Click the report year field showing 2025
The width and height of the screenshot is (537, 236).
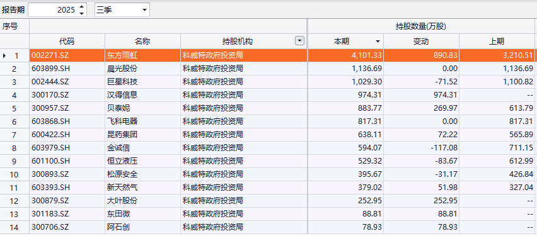coord(57,10)
